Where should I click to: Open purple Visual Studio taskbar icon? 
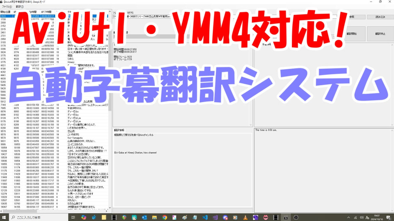[215, 217]
